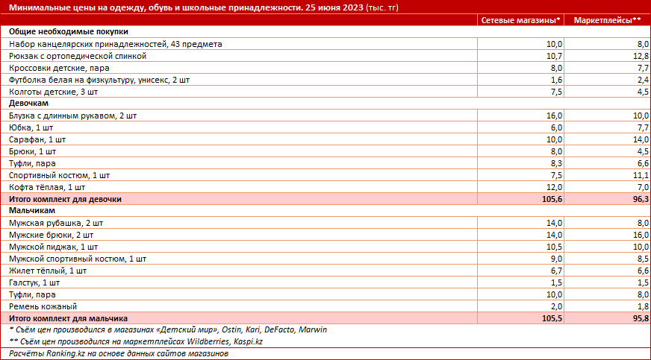Select the 105,6 girls' total value
The width and height of the screenshot is (651, 360).
[549, 199]
